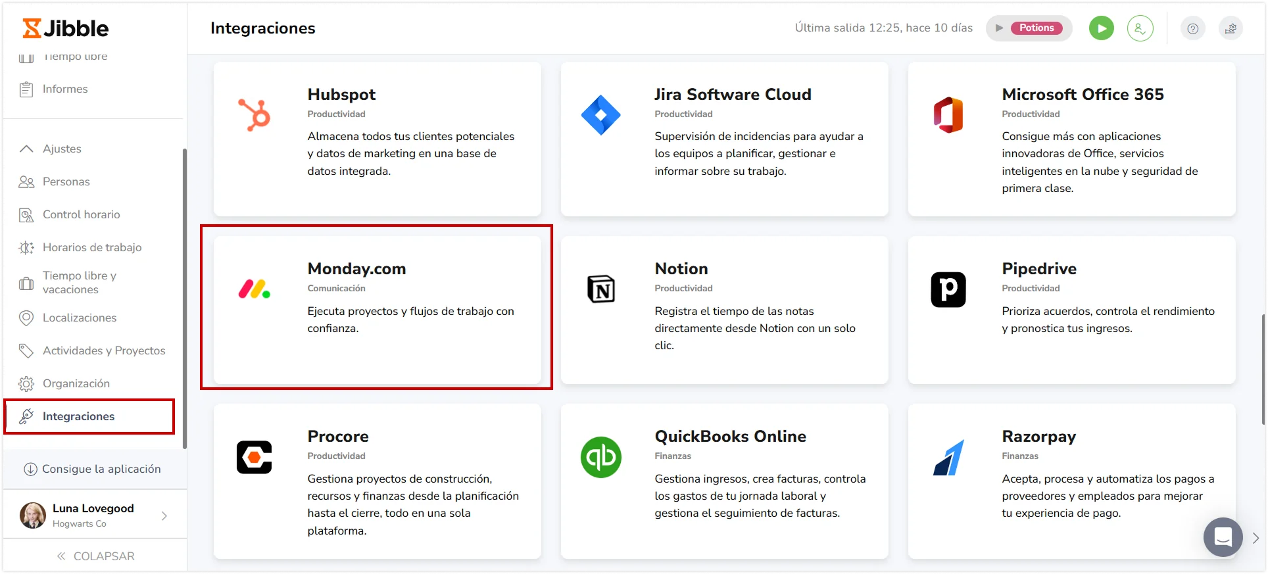Image resolution: width=1268 pixels, height=574 pixels.
Task: Click Consigue la aplicación link
Action: pyautogui.click(x=101, y=469)
